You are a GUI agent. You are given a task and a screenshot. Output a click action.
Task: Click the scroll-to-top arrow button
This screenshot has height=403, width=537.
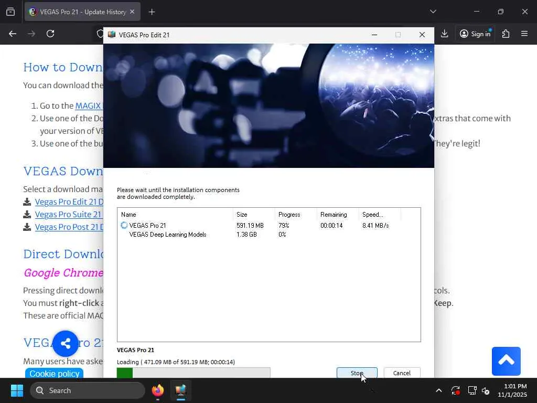506,361
